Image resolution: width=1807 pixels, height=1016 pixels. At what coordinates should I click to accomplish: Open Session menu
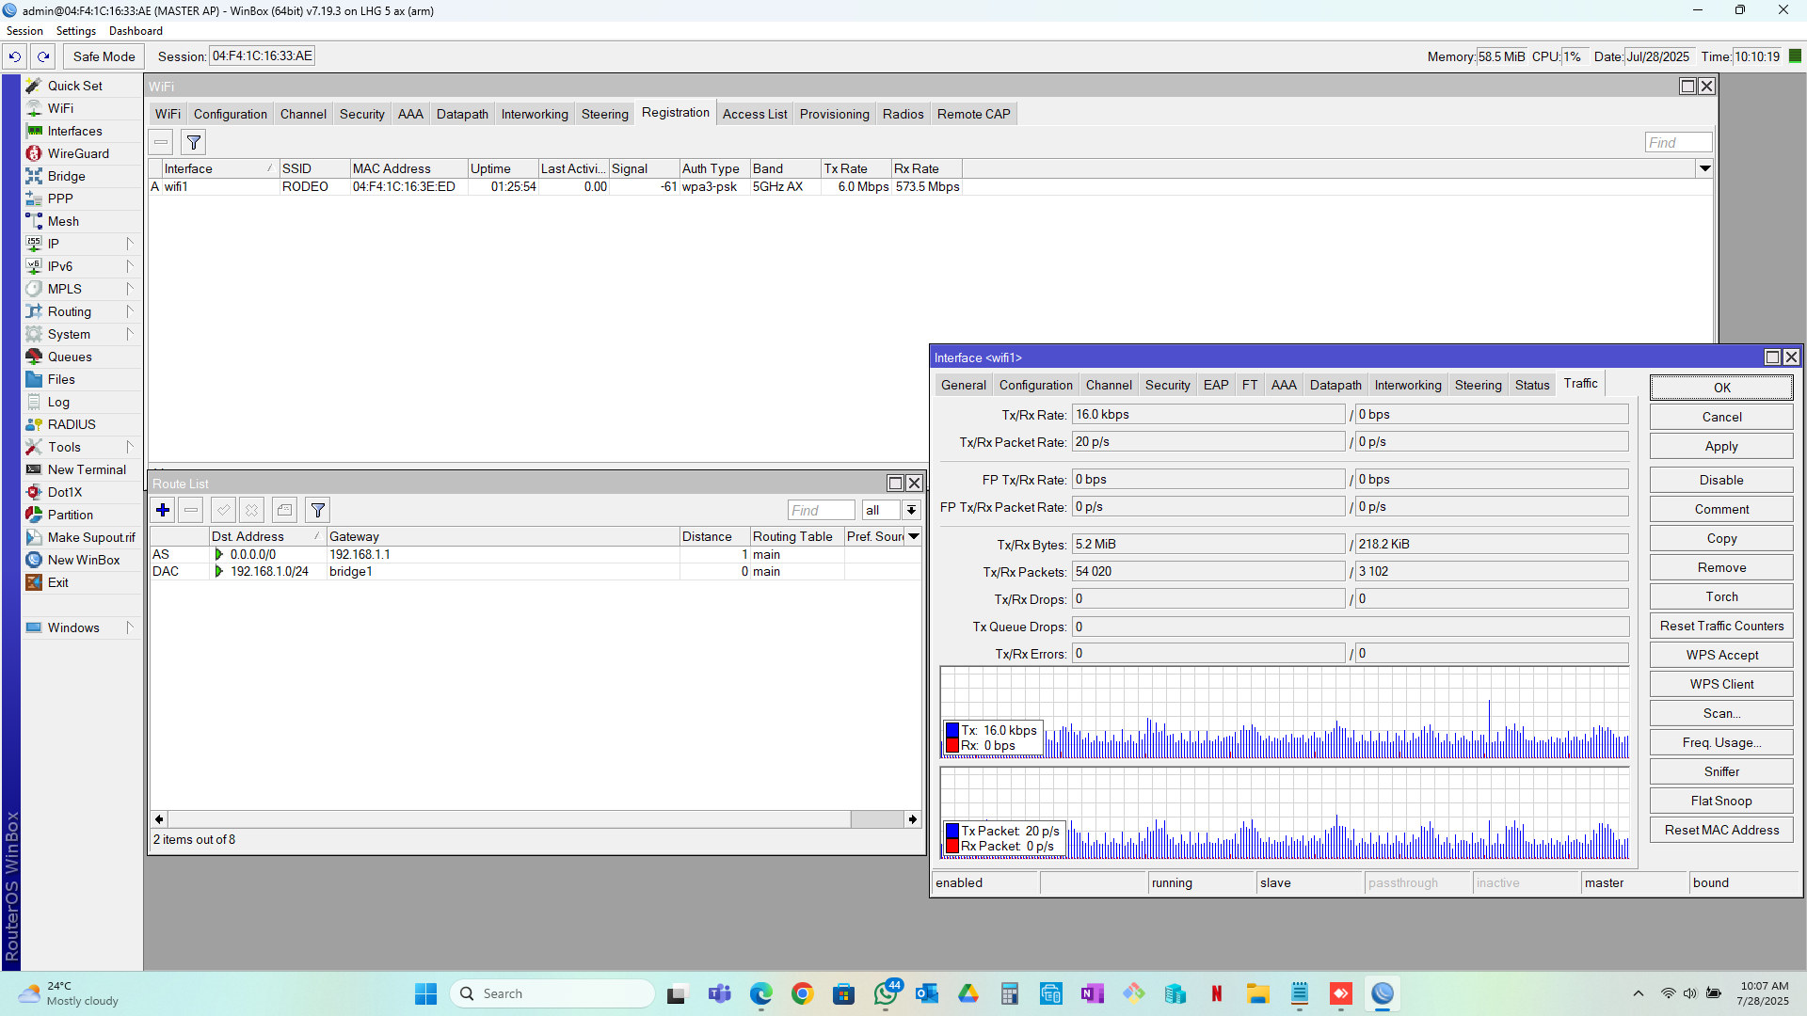coord(24,31)
